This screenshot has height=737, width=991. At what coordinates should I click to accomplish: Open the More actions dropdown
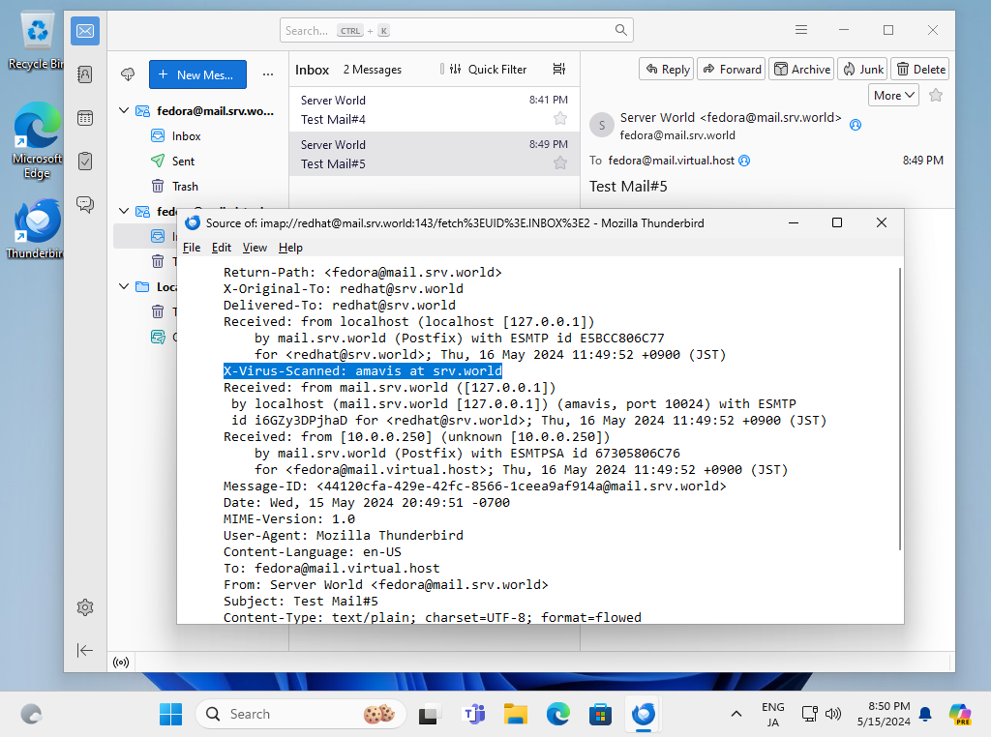pyautogui.click(x=893, y=95)
